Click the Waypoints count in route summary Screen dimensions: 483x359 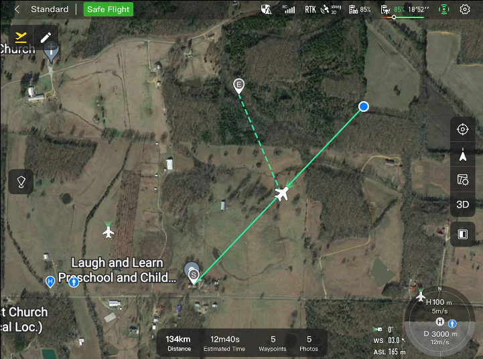273,344
